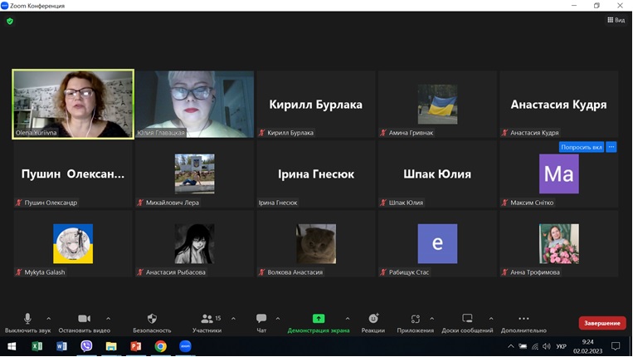Click Рабищук Стас letter e avatar
The image size is (633, 357).
coord(437,243)
